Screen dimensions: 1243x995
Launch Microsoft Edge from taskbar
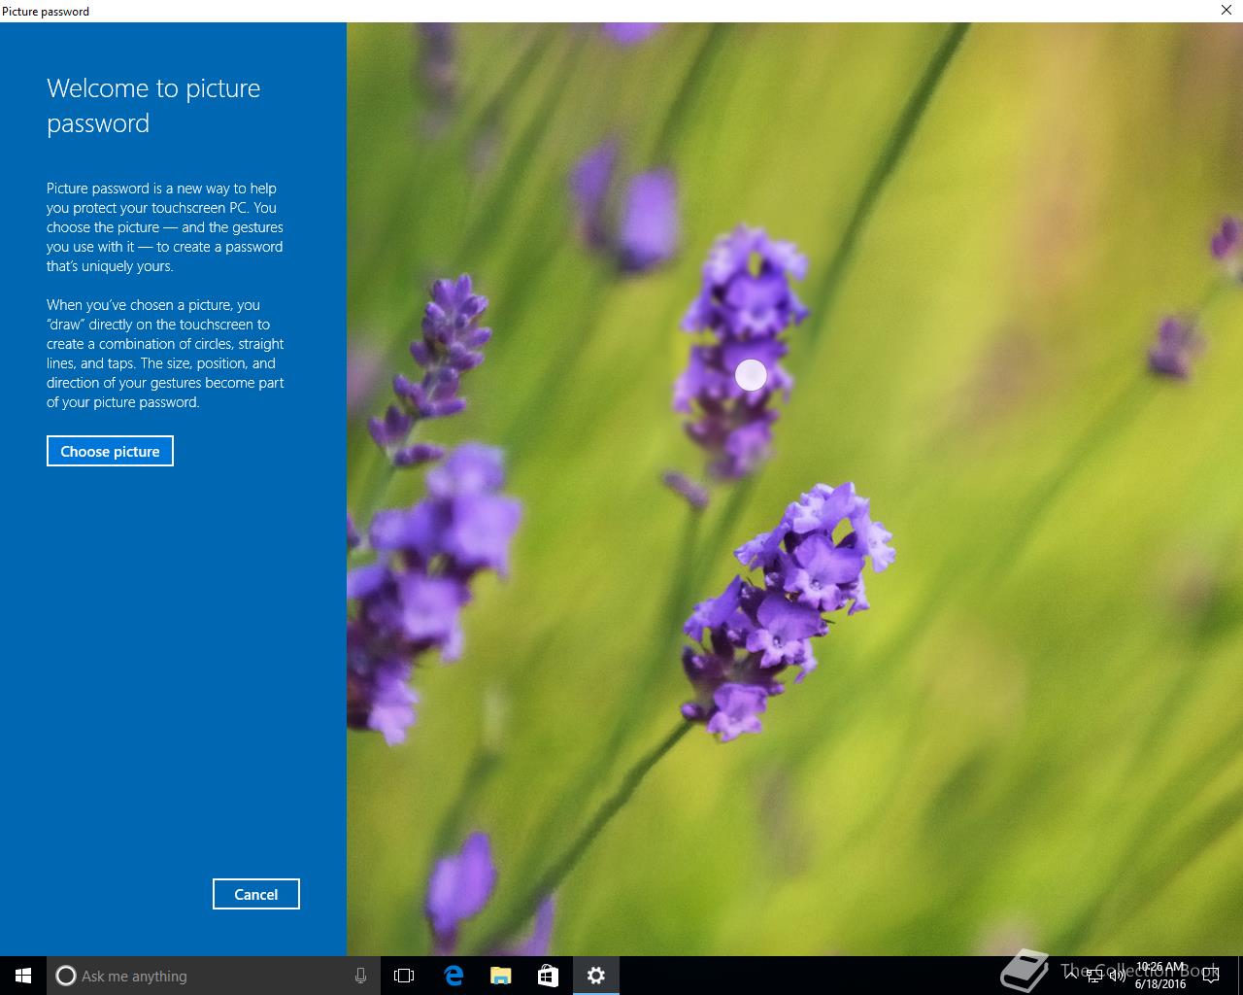coord(454,976)
